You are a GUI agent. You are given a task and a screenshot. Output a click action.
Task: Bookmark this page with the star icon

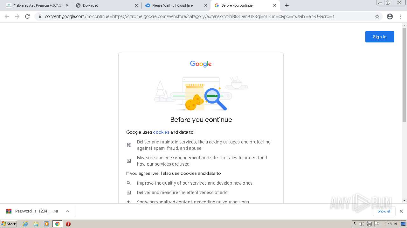point(377,16)
